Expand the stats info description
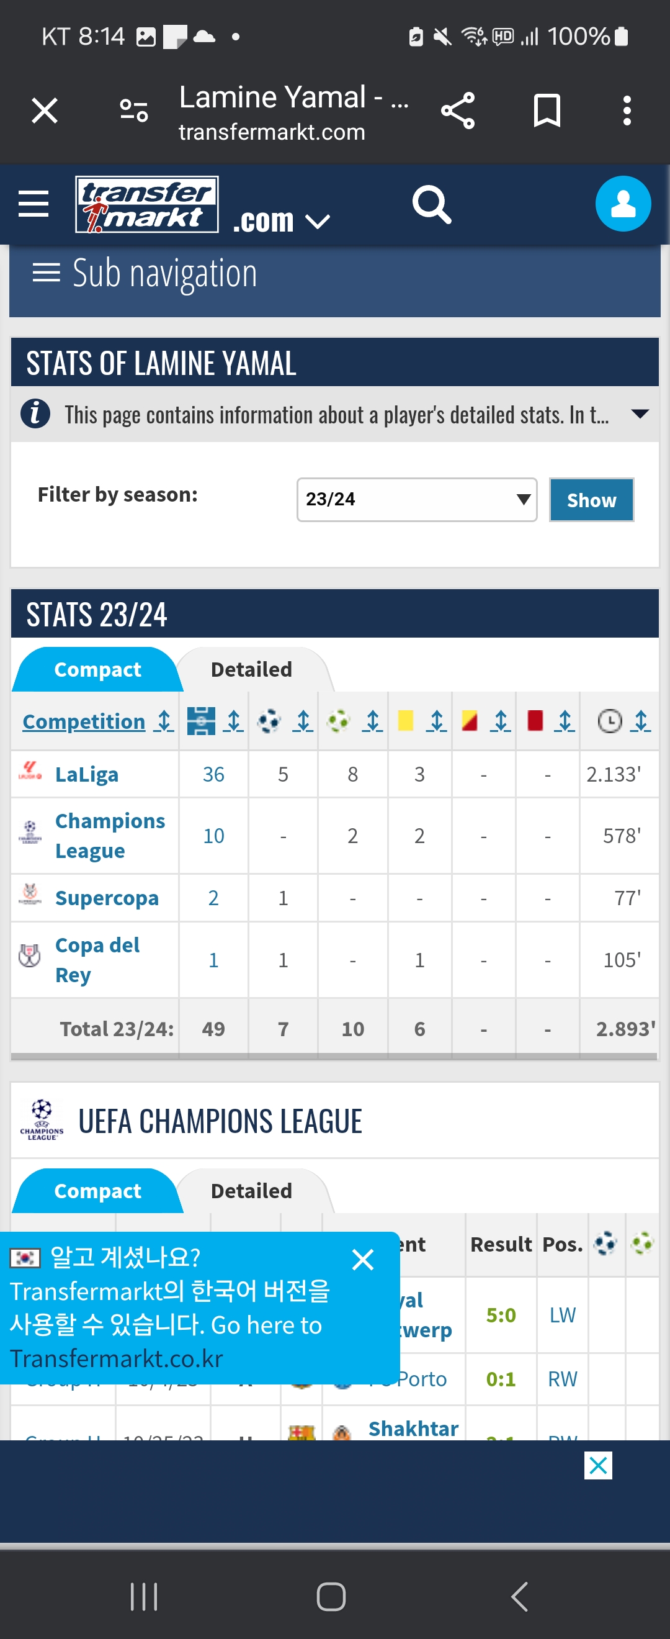Screen dimensions: 670x1639 pyautogui.click(x=640, y=414)
